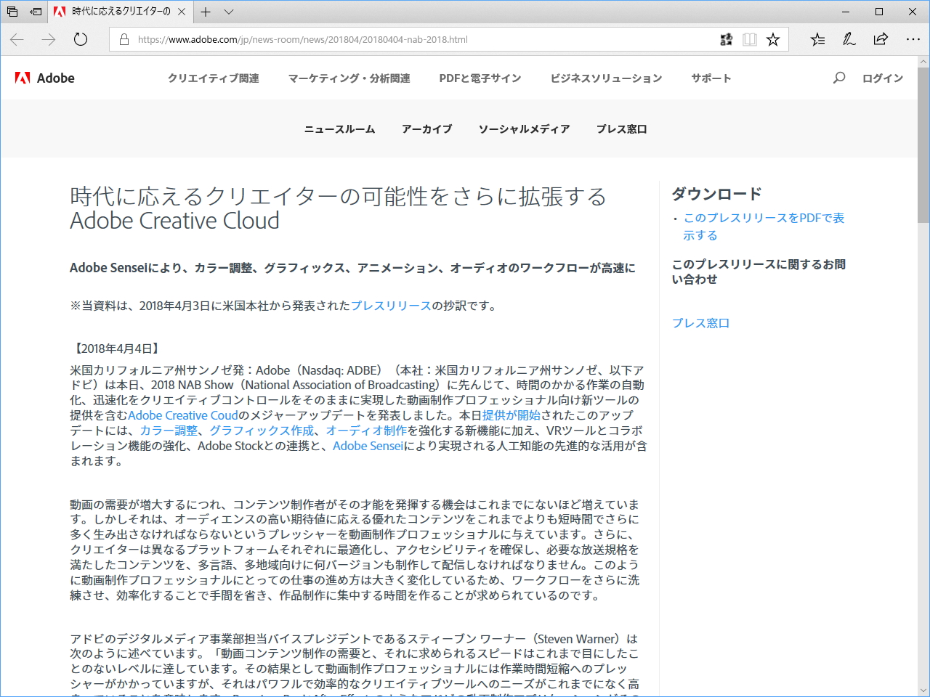Viewport: 930px width, 697px height.
Task: Click the scrollbar down arrow
Action: point(923,690)
